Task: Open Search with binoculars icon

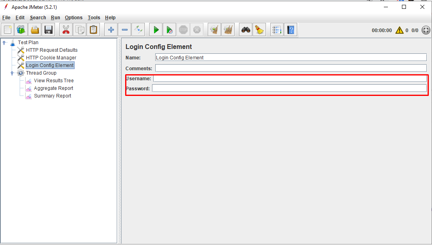Action: [x=246, y=30]
